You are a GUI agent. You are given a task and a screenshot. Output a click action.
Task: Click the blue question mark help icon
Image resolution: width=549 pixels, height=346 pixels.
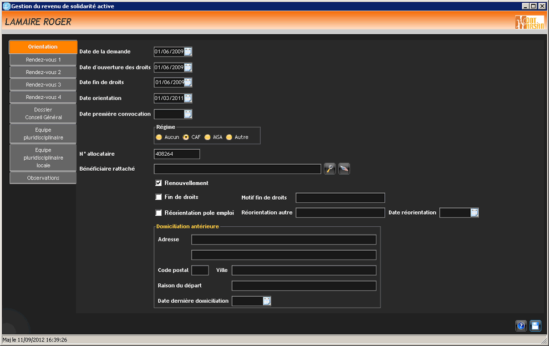pyautogui.click(x=521, y=326)
